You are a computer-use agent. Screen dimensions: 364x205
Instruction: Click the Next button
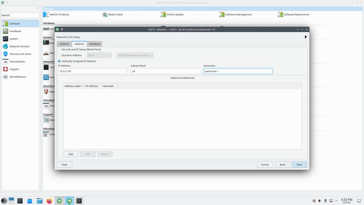pos(299,165)
